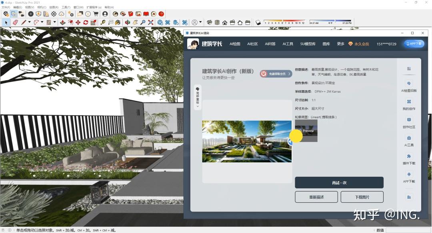Click the APP下载 blue button
Viewport: 432px width, 233px height.
click(x=414, y=43)
